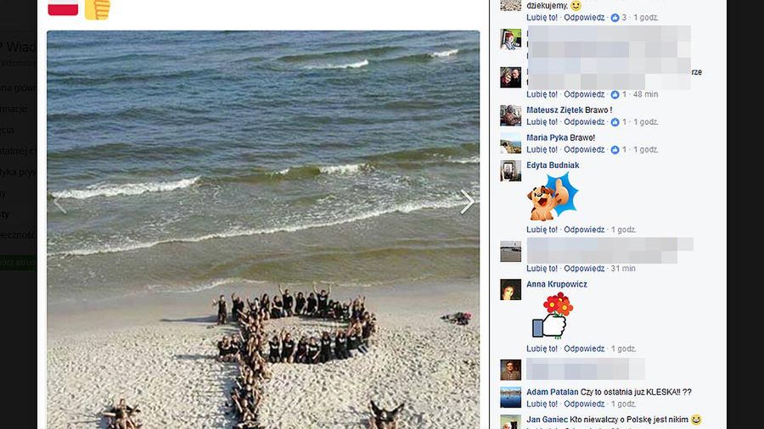
Task: Click the like count icon on Mateusz Ziętek's comment
Action: (615, 122)
